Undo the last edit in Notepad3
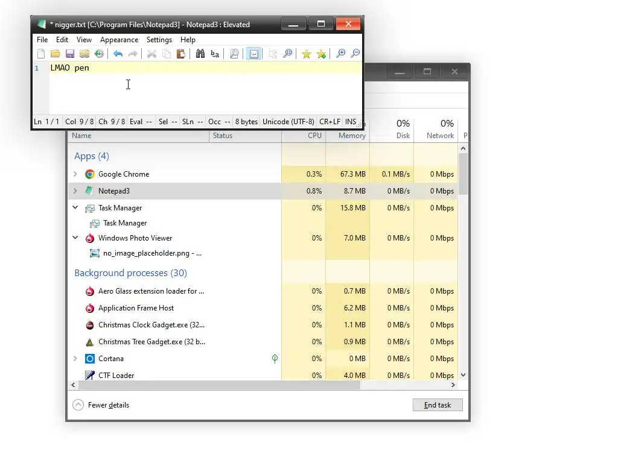This screenshot has width=618, height=463. click(118, 54)
